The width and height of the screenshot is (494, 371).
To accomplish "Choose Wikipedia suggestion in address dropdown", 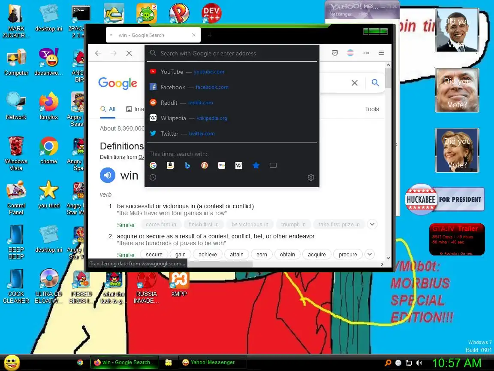I will (232, 118).
